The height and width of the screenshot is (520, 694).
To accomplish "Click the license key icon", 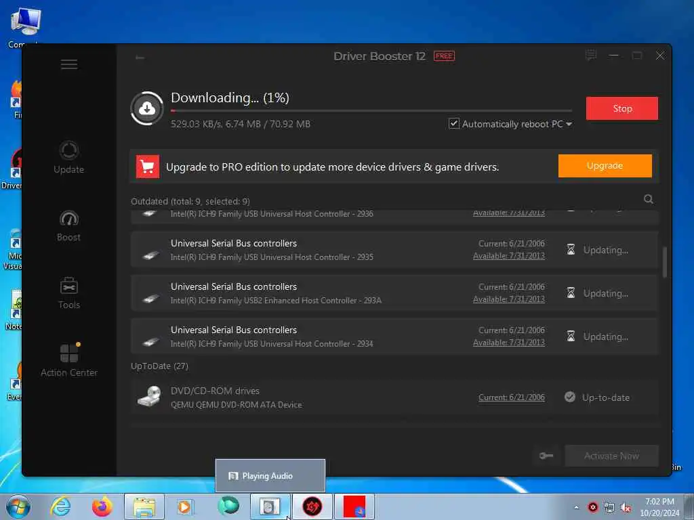I will click(x=546, y=456).
